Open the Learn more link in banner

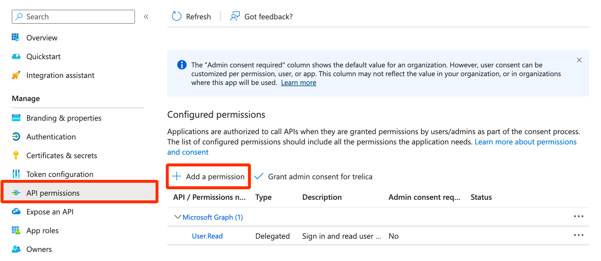[x=298, y=83]
